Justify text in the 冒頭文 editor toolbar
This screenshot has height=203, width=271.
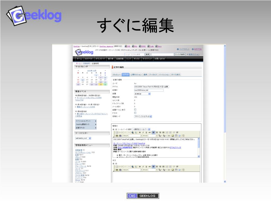click(x=163, y=132)
